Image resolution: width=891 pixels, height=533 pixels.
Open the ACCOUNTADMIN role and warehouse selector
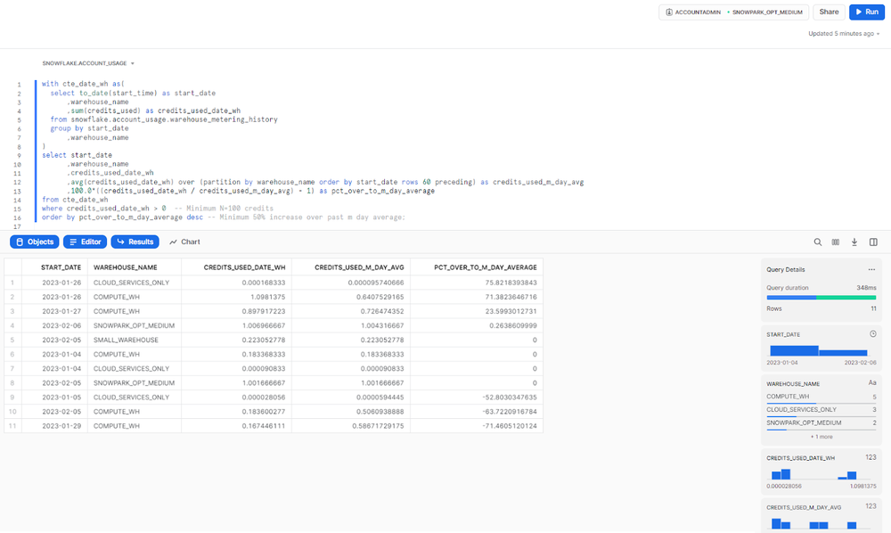734,12
